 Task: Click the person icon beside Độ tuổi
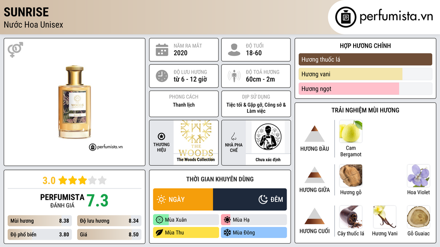point(234,50)
